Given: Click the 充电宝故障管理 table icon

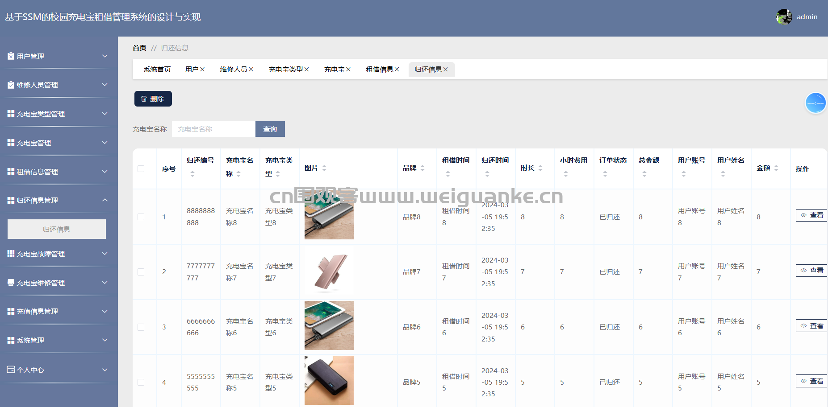Looking at the screenshot, I should coord(11,254).
